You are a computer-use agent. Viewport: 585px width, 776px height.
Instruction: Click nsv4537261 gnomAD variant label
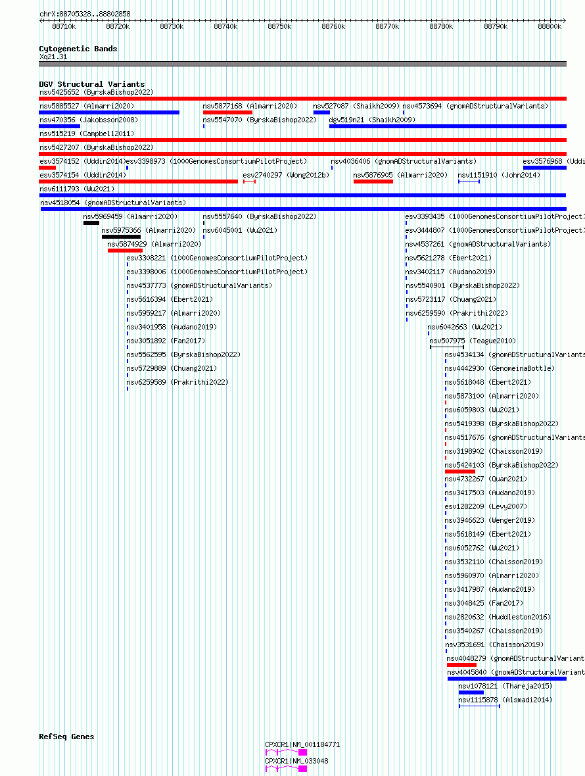[x=478, y=245]
